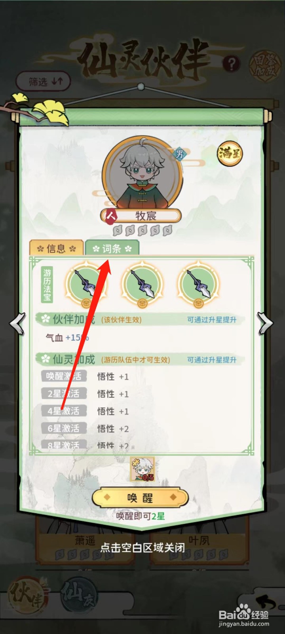Image resolution: width=285 pixels, height=634 pixels.
Task: Open the question mark help icon
Action: [232, 64]
